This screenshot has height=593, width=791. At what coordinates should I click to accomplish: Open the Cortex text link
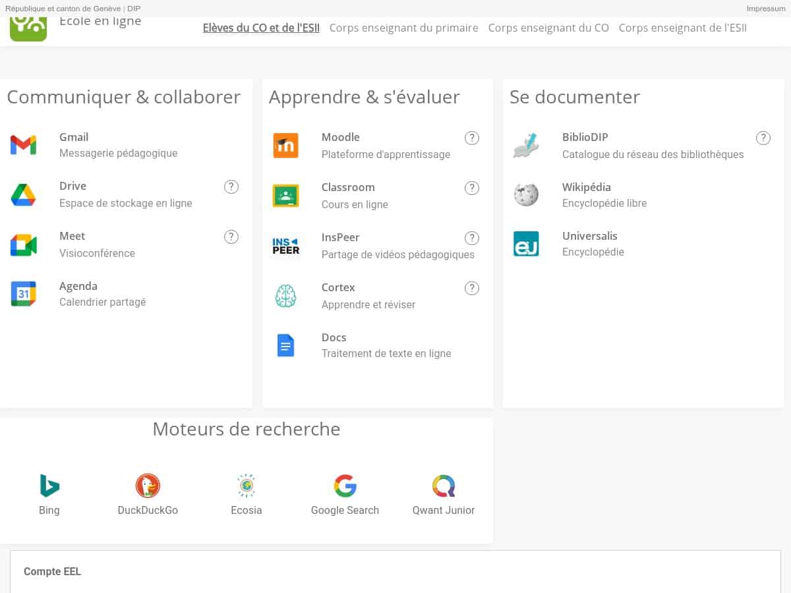(338, 287)
